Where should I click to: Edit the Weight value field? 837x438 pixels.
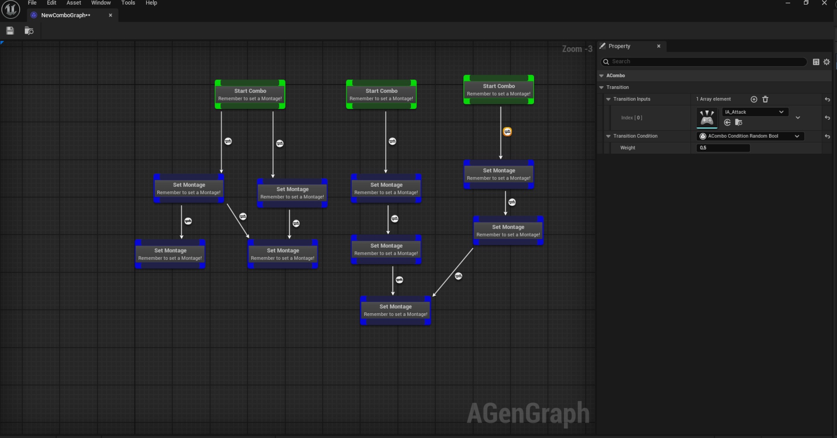[723, 148]
